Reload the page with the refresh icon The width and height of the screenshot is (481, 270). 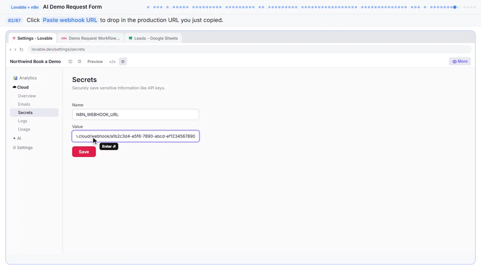click(x=21, y=49)
